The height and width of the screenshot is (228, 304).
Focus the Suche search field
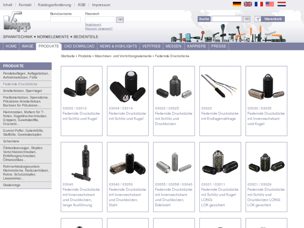click(x=227, y=19)
